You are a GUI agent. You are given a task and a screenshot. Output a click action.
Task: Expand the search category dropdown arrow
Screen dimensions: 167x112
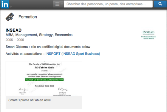pos(62,4)
